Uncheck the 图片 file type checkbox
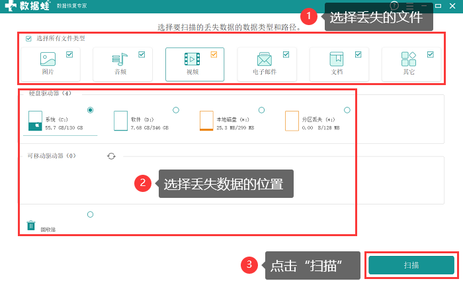This screenshot has width=463, height=281. pyautogui.click(x=69, y=55)
